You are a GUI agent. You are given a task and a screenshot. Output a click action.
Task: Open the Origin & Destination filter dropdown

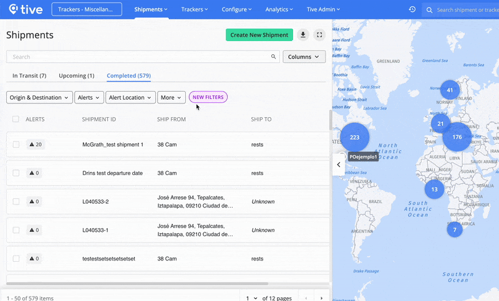click(39, 98)
